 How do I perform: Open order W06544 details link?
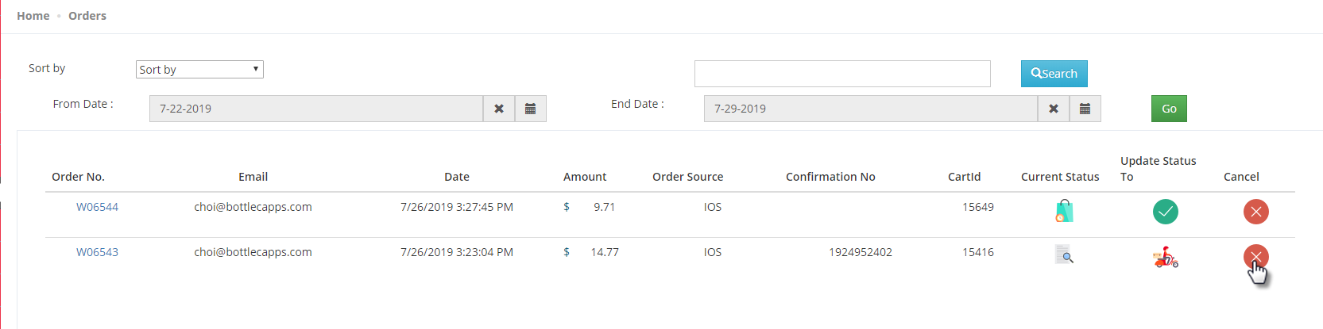(97, 207)
